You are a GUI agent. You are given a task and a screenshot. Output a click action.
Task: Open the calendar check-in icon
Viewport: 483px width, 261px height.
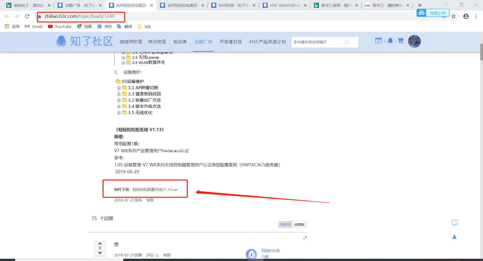tap(378, 40)
